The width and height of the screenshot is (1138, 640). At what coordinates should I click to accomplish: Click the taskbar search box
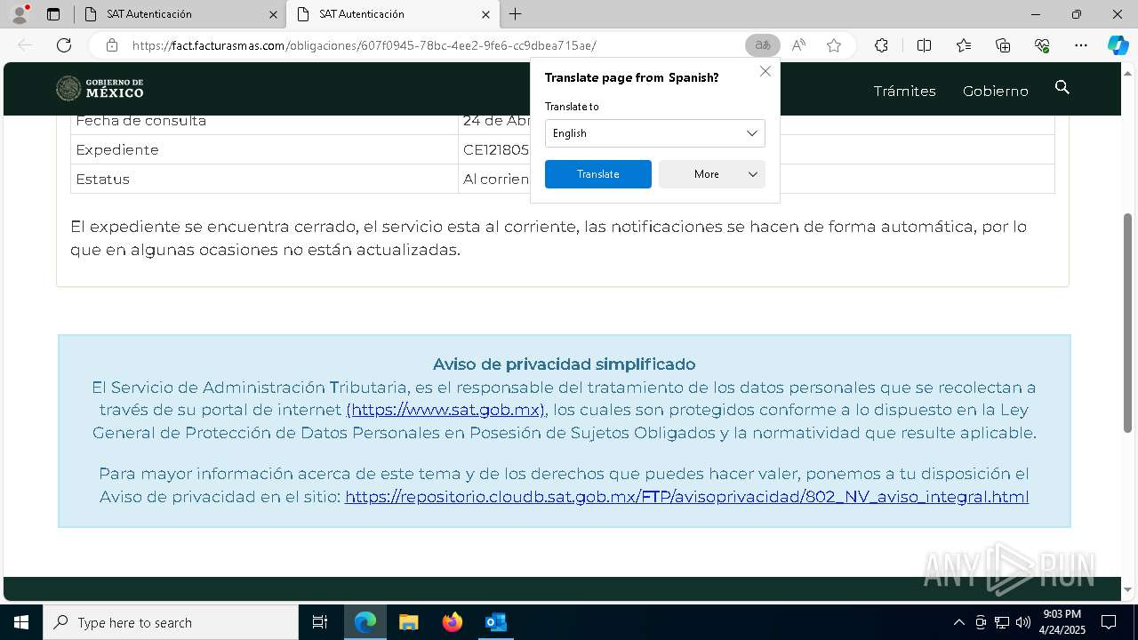(171, 622)
